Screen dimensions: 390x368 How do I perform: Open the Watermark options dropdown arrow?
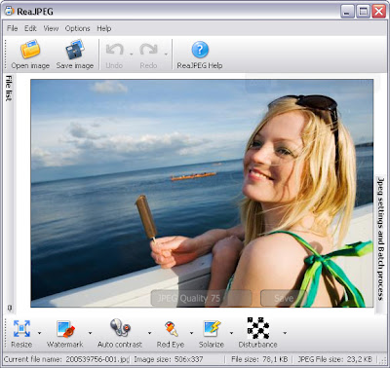(x=90, y=333)
